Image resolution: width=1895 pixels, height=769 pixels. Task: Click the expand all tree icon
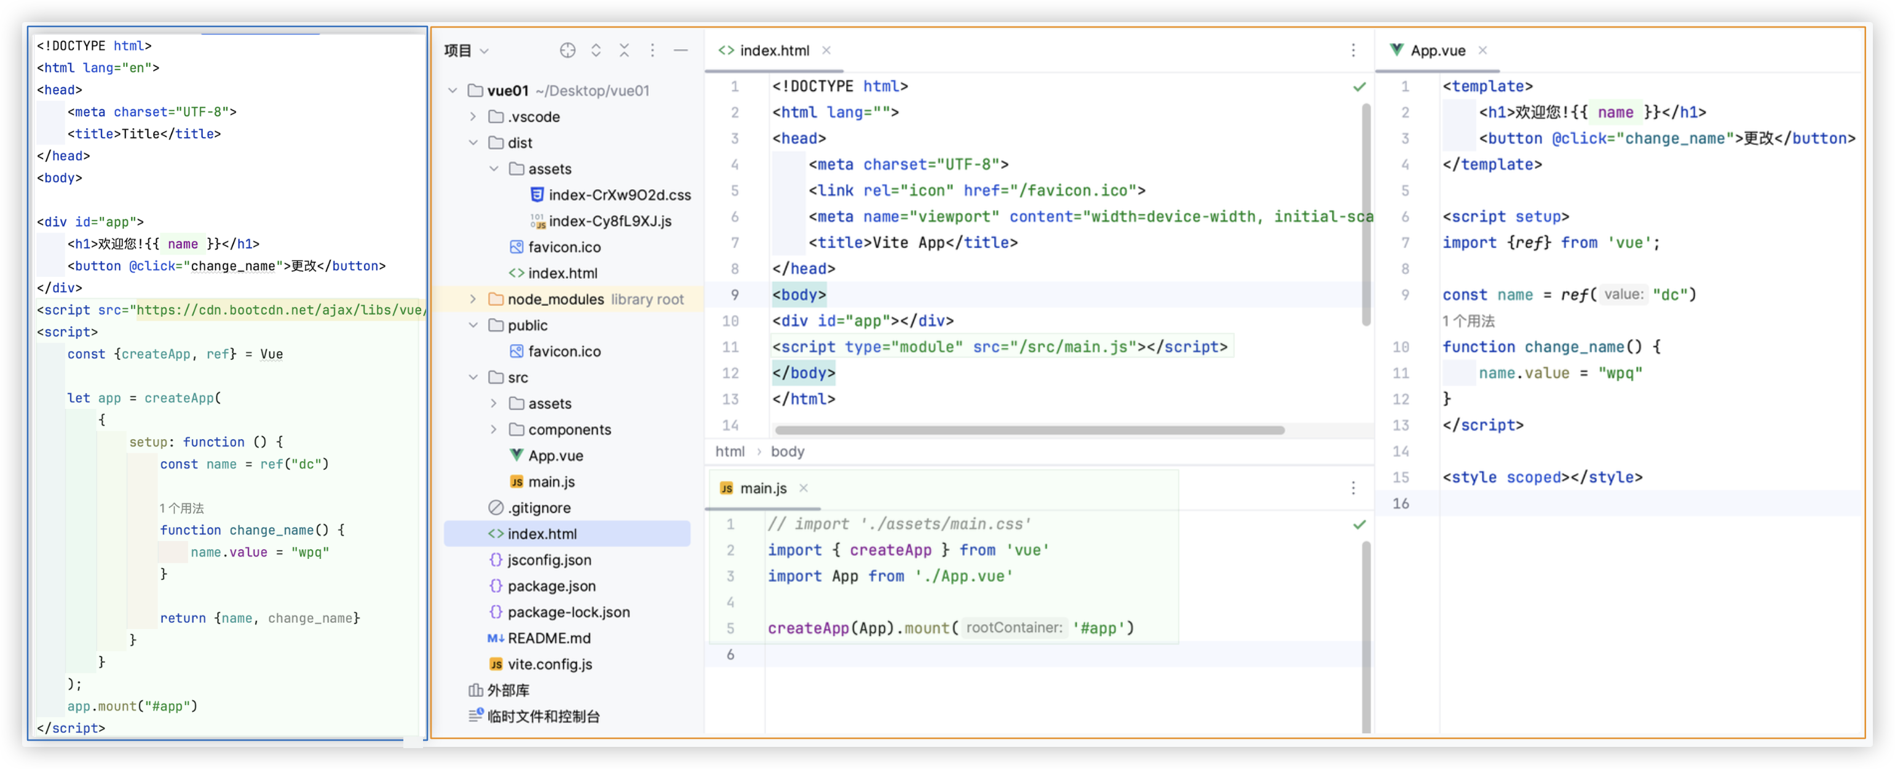point(596,50)
